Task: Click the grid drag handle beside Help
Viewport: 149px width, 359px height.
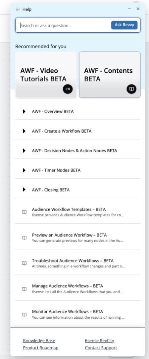Action: [18, 9]
